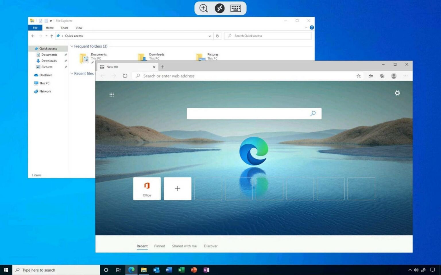Open OneNote from the taskbar
441x275 pixels.
click(x=206, y=270)
